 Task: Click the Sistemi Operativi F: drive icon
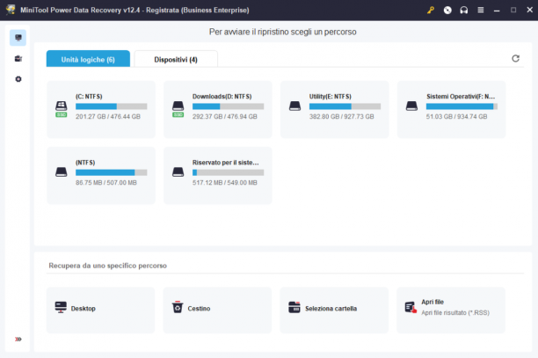pos(411,106)
